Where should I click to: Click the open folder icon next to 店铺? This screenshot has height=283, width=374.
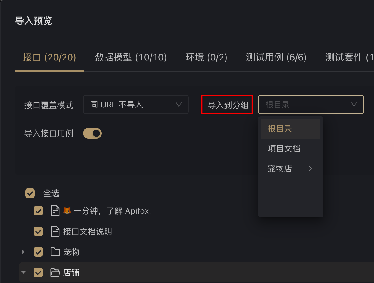(x=55, y=272)
